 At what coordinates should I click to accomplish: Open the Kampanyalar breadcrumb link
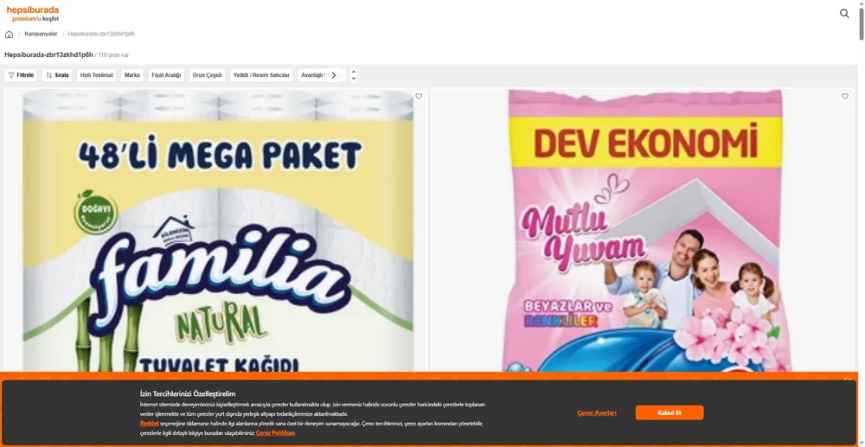(x=41, y=35)
